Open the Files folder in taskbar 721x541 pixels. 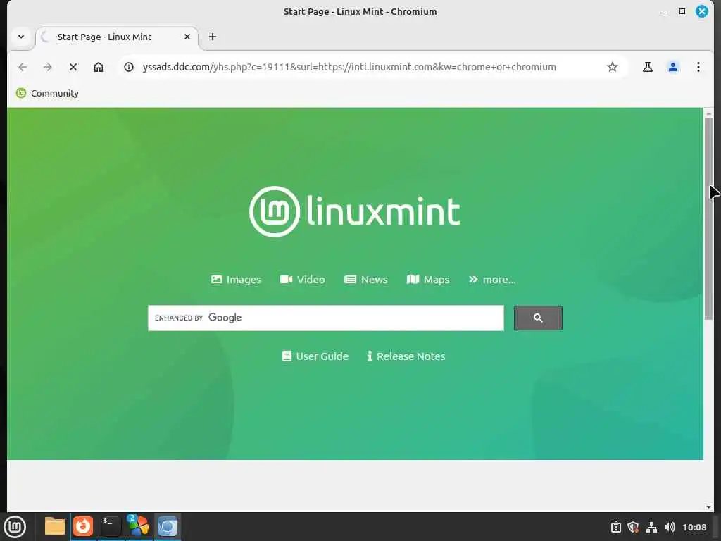coord(55,527)
